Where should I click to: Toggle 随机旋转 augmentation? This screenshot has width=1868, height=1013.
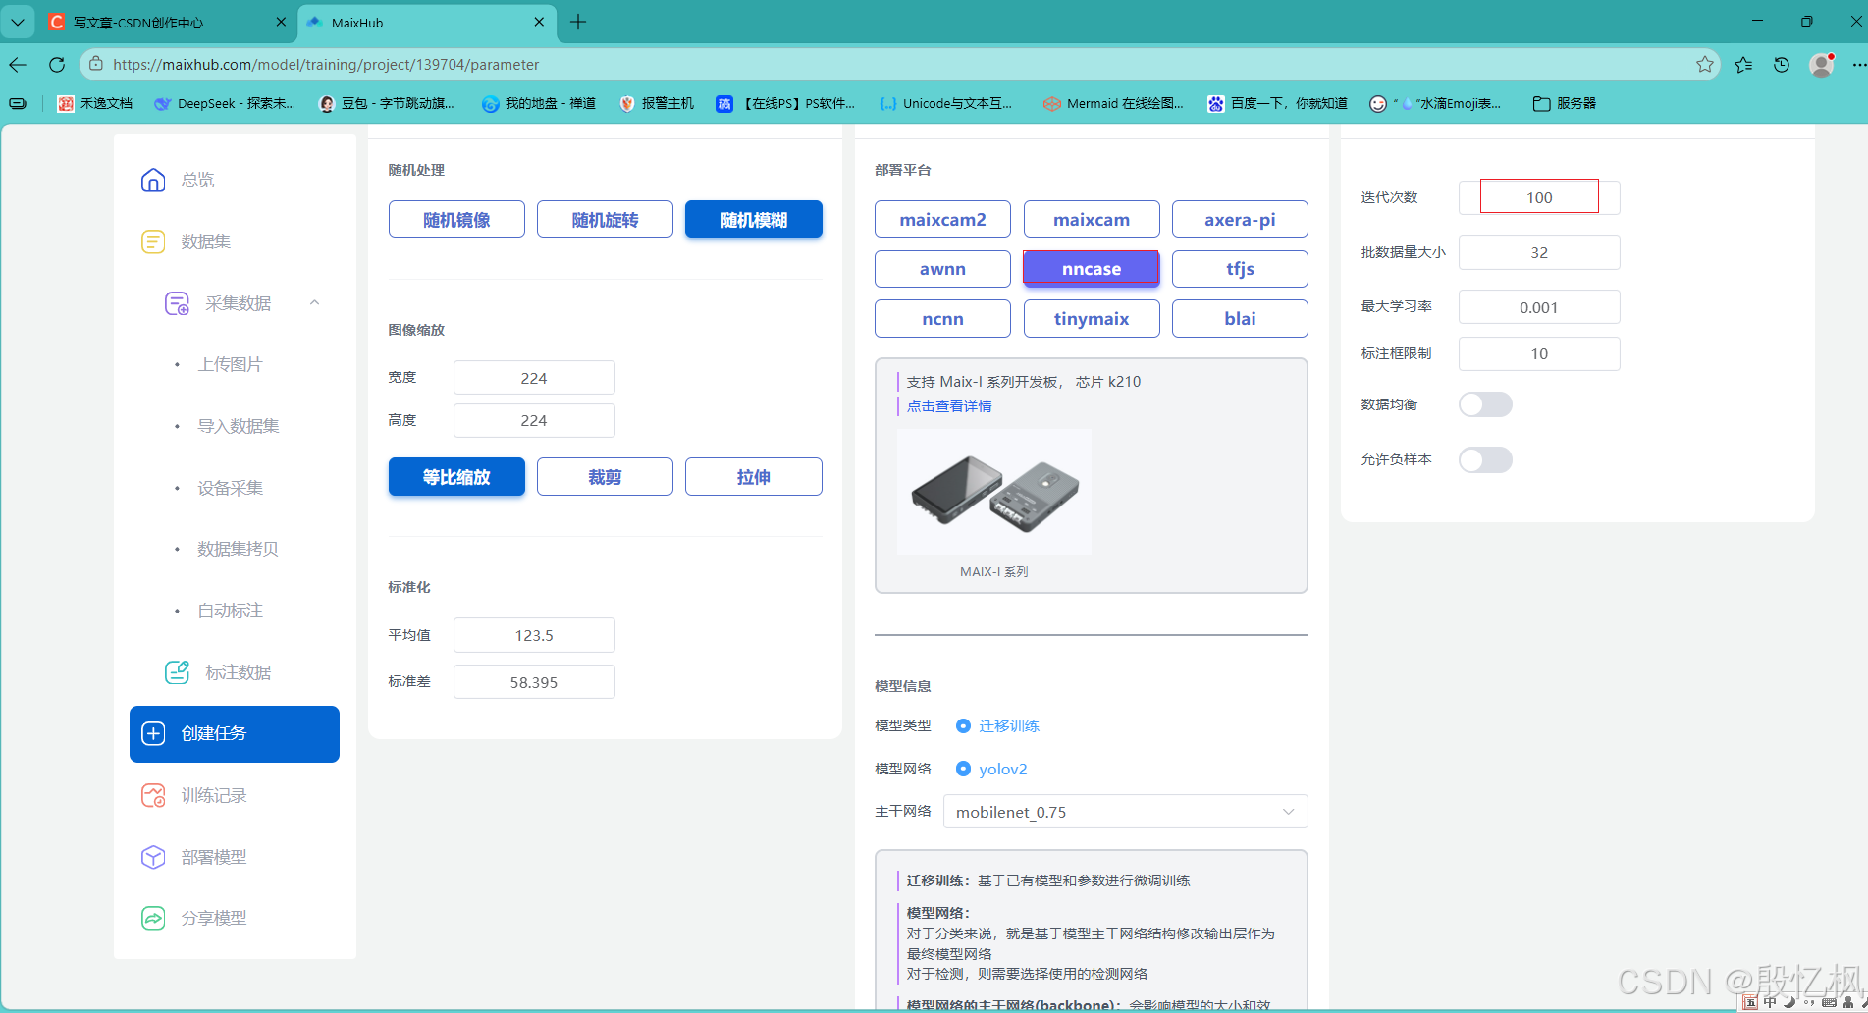coord(605,219)
